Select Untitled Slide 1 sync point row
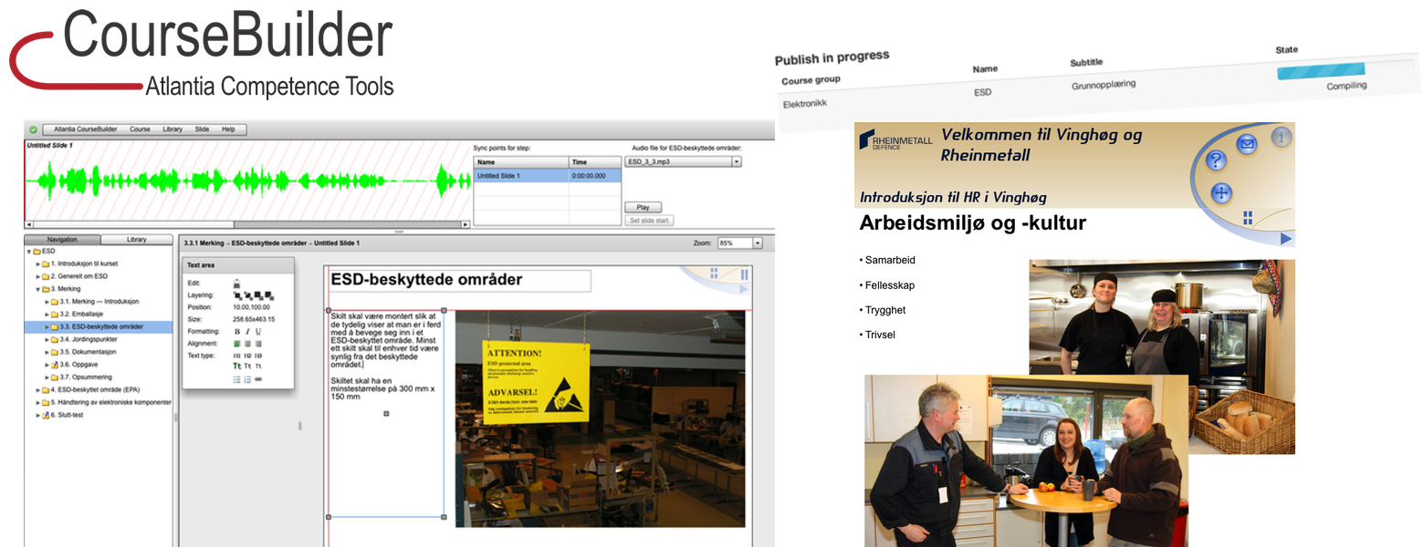Viewport: 1424px width, 547px height. tap(546, 175)
